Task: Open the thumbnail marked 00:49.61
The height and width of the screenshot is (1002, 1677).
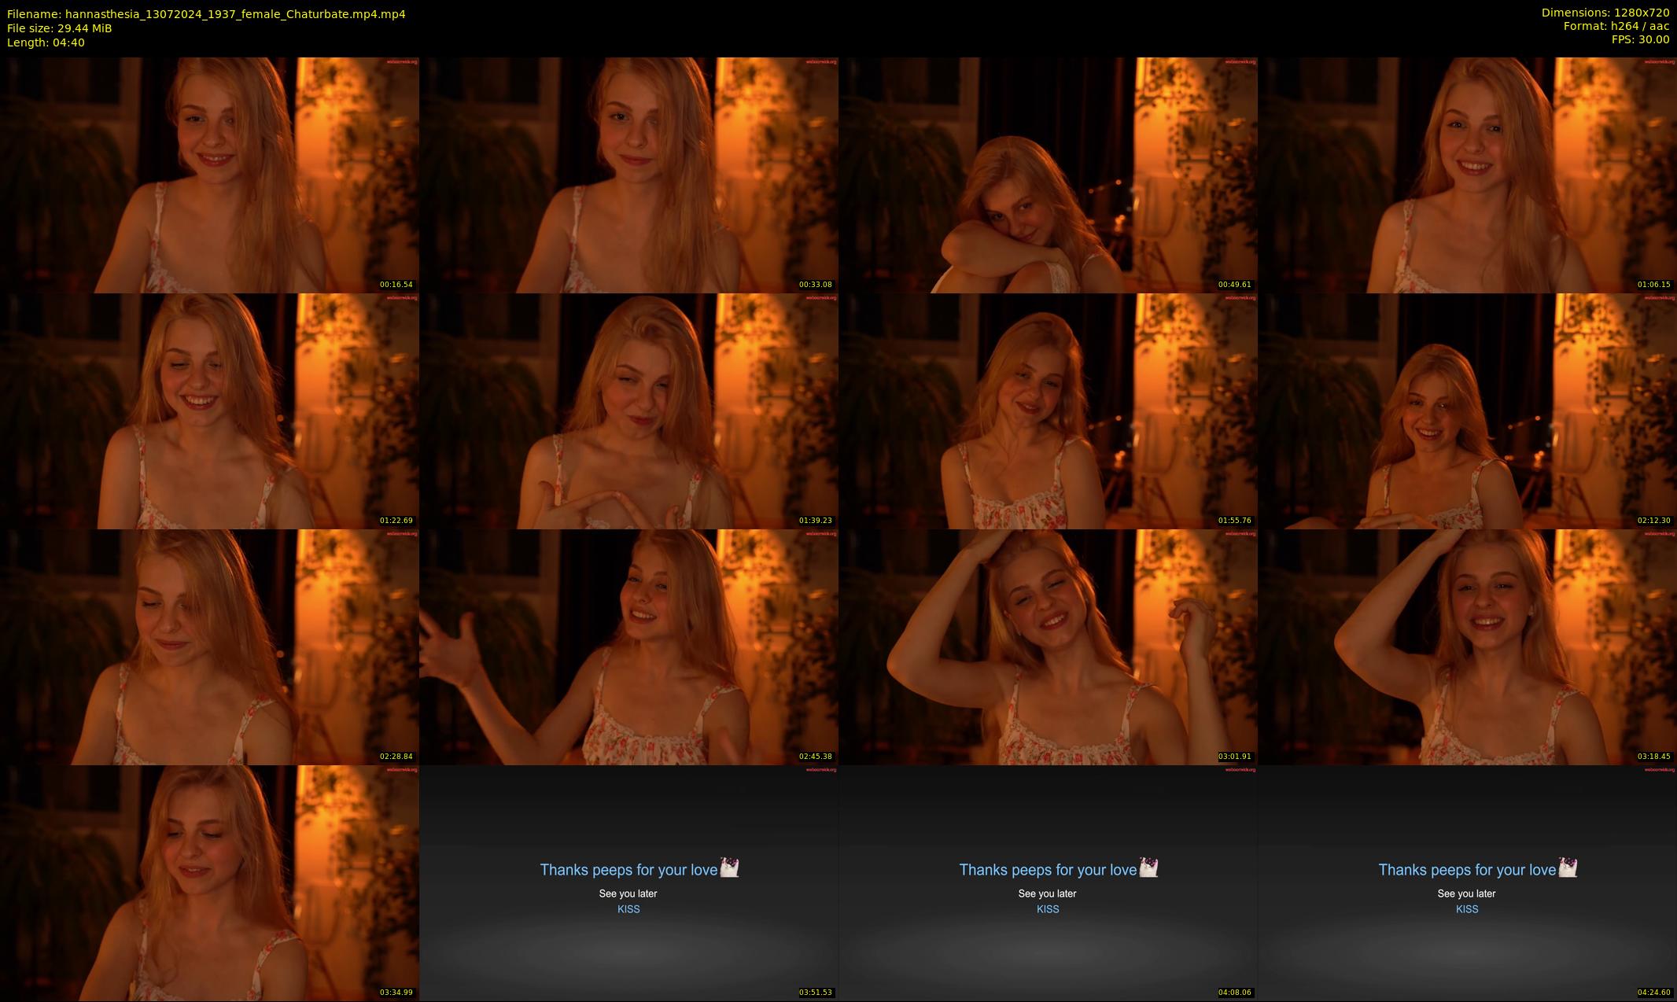Action: tap(1048, 175)
